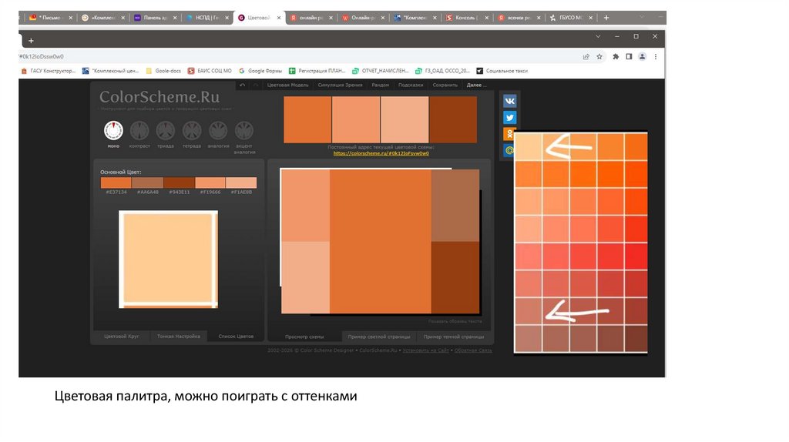Open a new tab with the plus after ГБУСО
Viewport: 789px width, 442px height.
pyautogui.click(x=606, y=18)
